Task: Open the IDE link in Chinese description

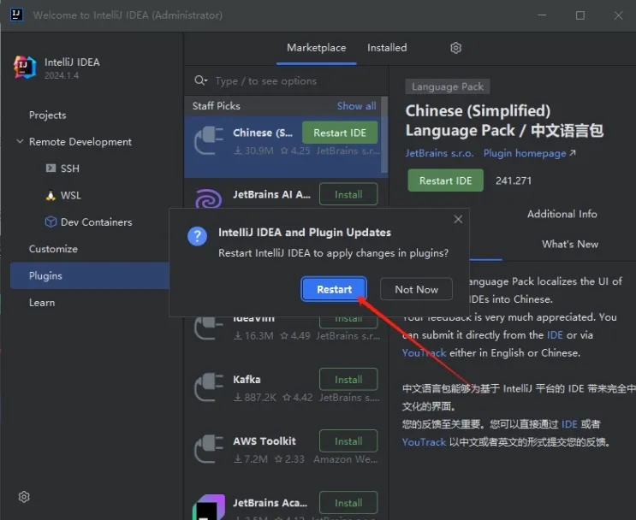Action: pyautogui.click(x=569, y=424)
